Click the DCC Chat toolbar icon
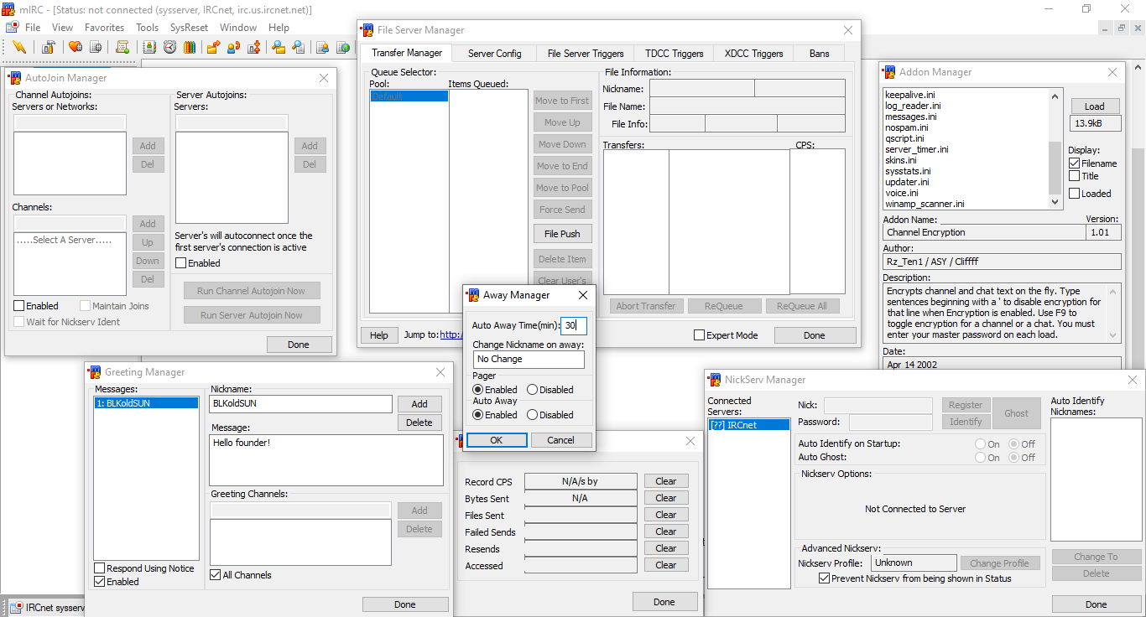The image size is (1146, 617). (234, 47)
